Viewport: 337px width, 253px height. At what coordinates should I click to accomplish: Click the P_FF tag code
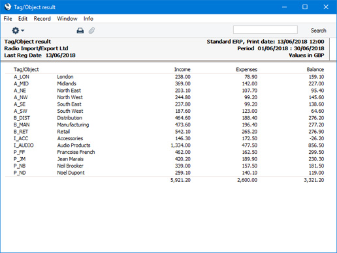pyautogui.click(x=20, y=152)
